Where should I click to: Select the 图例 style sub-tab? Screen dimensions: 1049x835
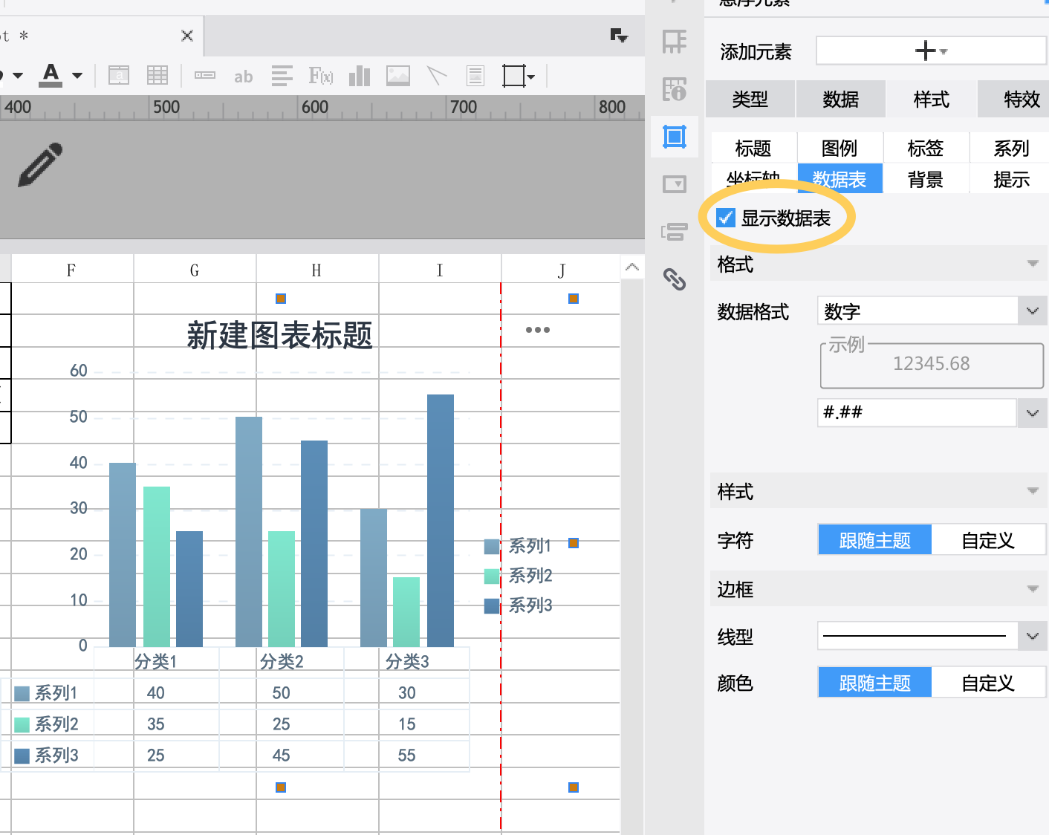[x=839, y=148]
